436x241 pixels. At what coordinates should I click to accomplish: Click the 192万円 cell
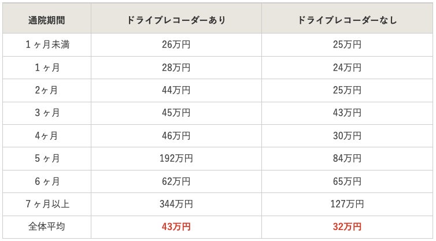click(176, 158)
